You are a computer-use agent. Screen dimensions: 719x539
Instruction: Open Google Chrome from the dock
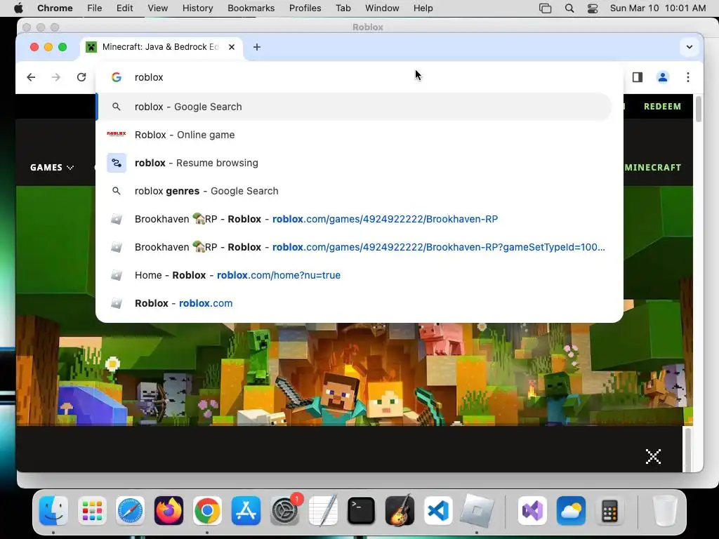207,510
